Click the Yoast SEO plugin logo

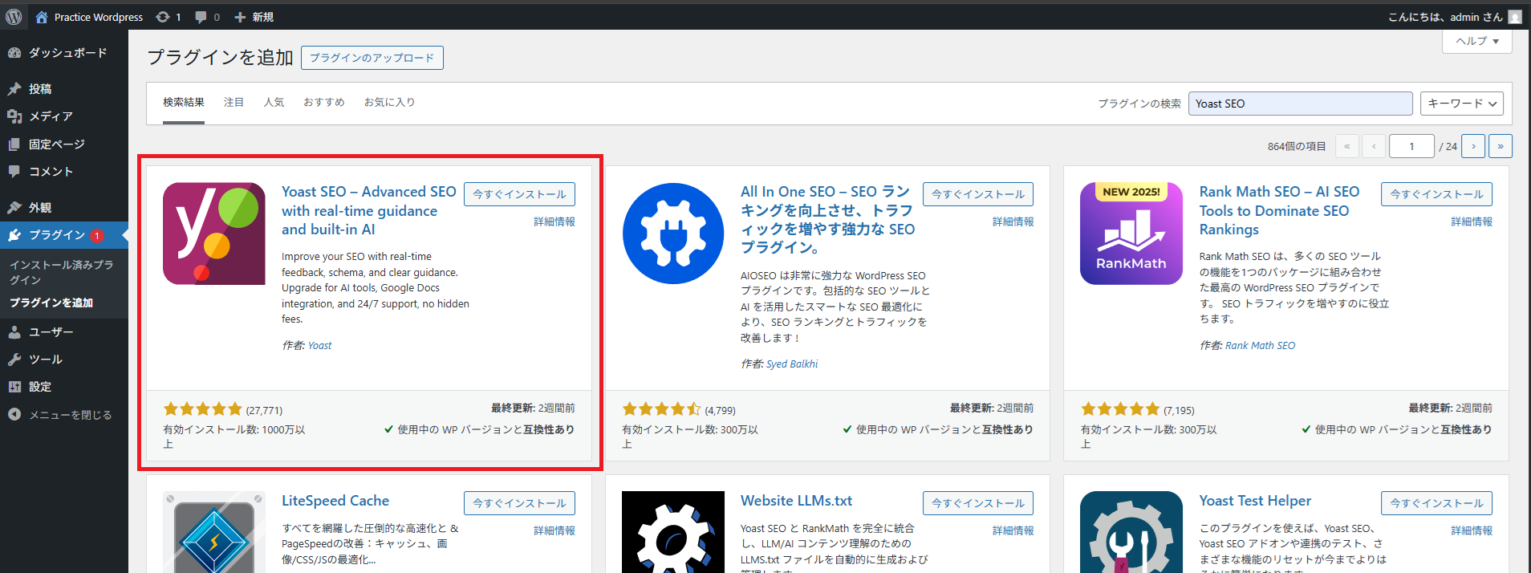[x=214, y=234]
